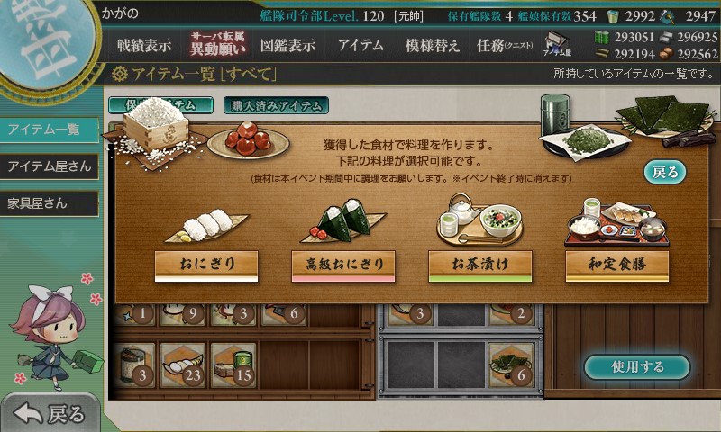Cook using the 和定食膳 button

(x=616, y=265)
